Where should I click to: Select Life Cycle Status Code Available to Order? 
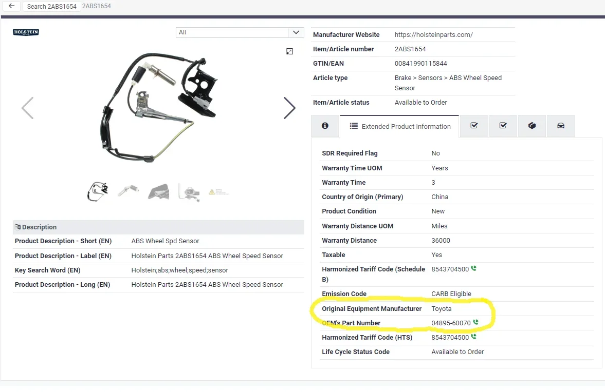point(457,352)
